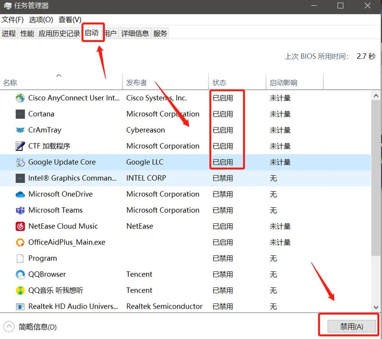Switch to the 性能 tab
The height and width of the screenshot is (339, 382).
(27, 33)
